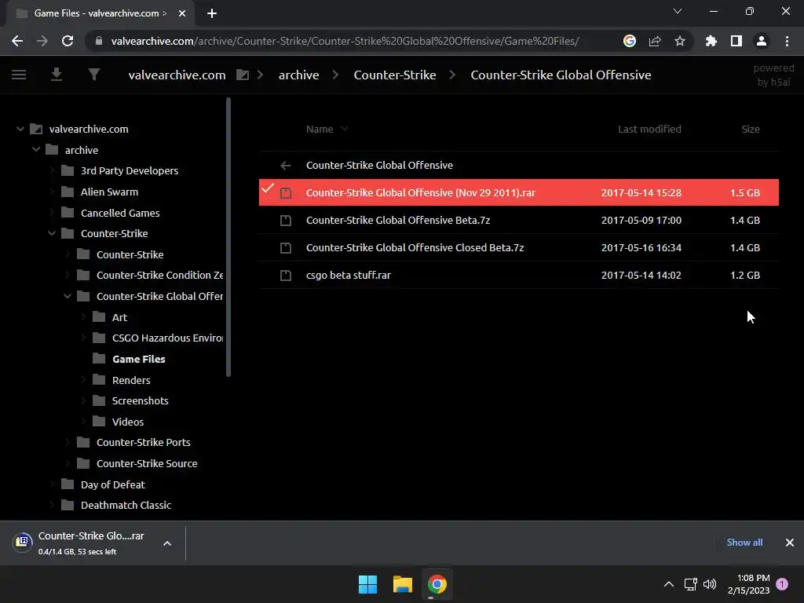Click the sidebar tree scrollbar
This screenshot has width=804, height=603.
[228, 237]
